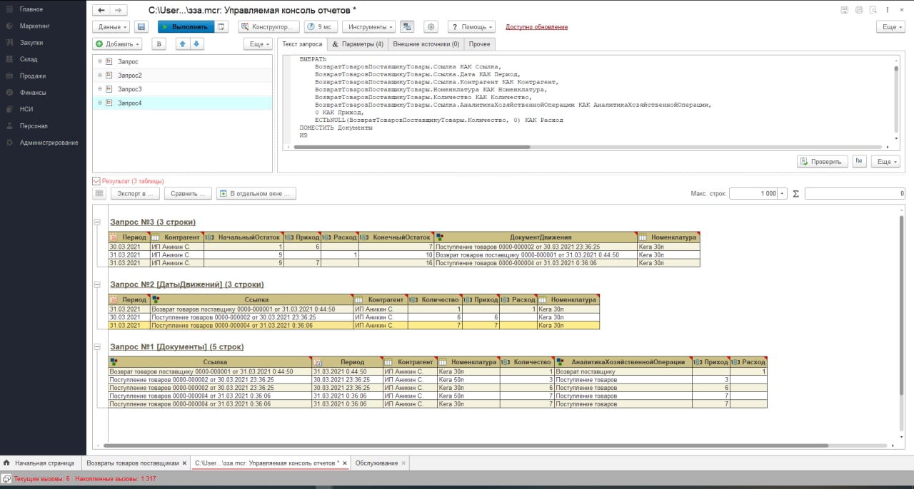Click the Доступно обновление link

[x=536, y=27]
